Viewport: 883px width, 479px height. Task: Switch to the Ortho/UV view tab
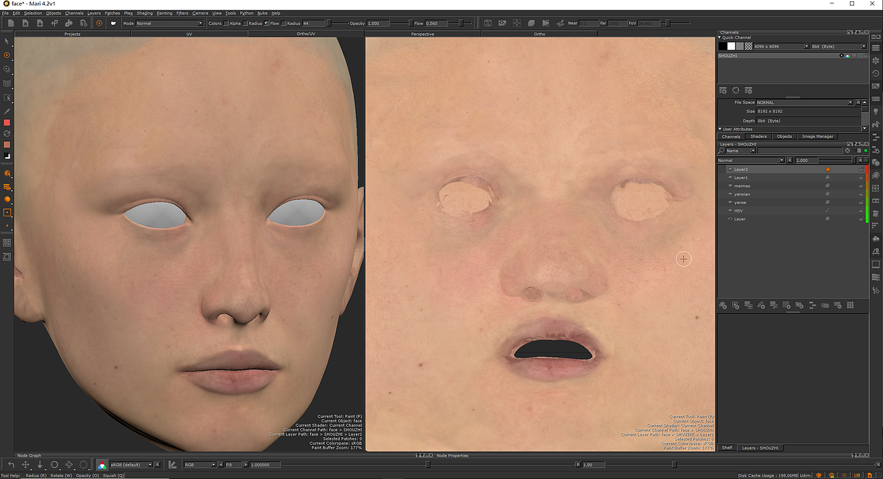[x=306, y=34]
